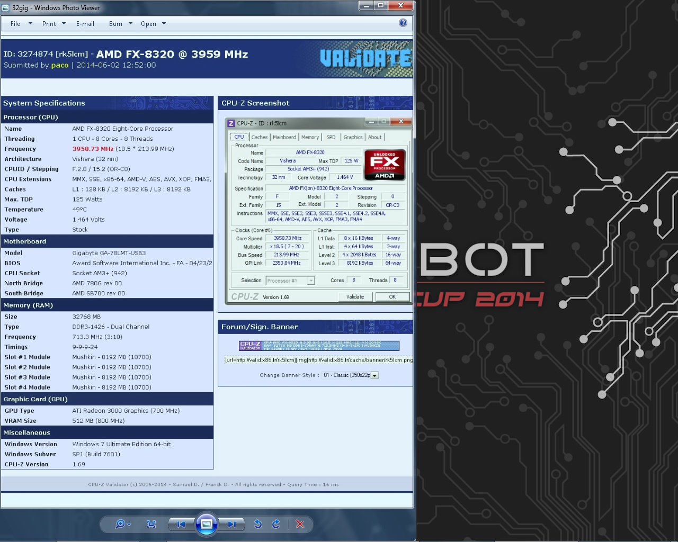Click 'Gigabyte GA-78LMT-USB3' motherboard model
Viewport: 678px width, 542px height.
pos(109,253)
